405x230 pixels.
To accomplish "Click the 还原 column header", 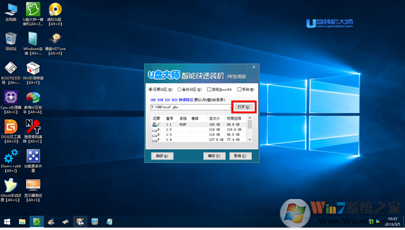I will coord(158,118).
